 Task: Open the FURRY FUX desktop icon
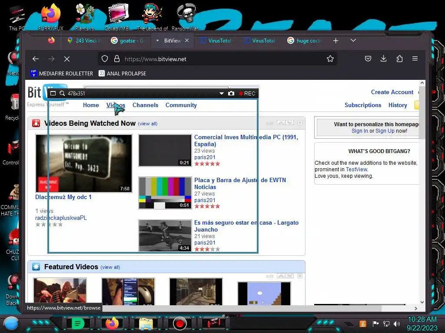click(51, 17)
